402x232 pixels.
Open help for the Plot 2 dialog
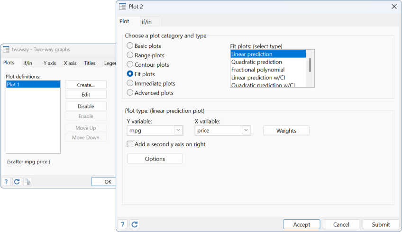pos(123,224)
